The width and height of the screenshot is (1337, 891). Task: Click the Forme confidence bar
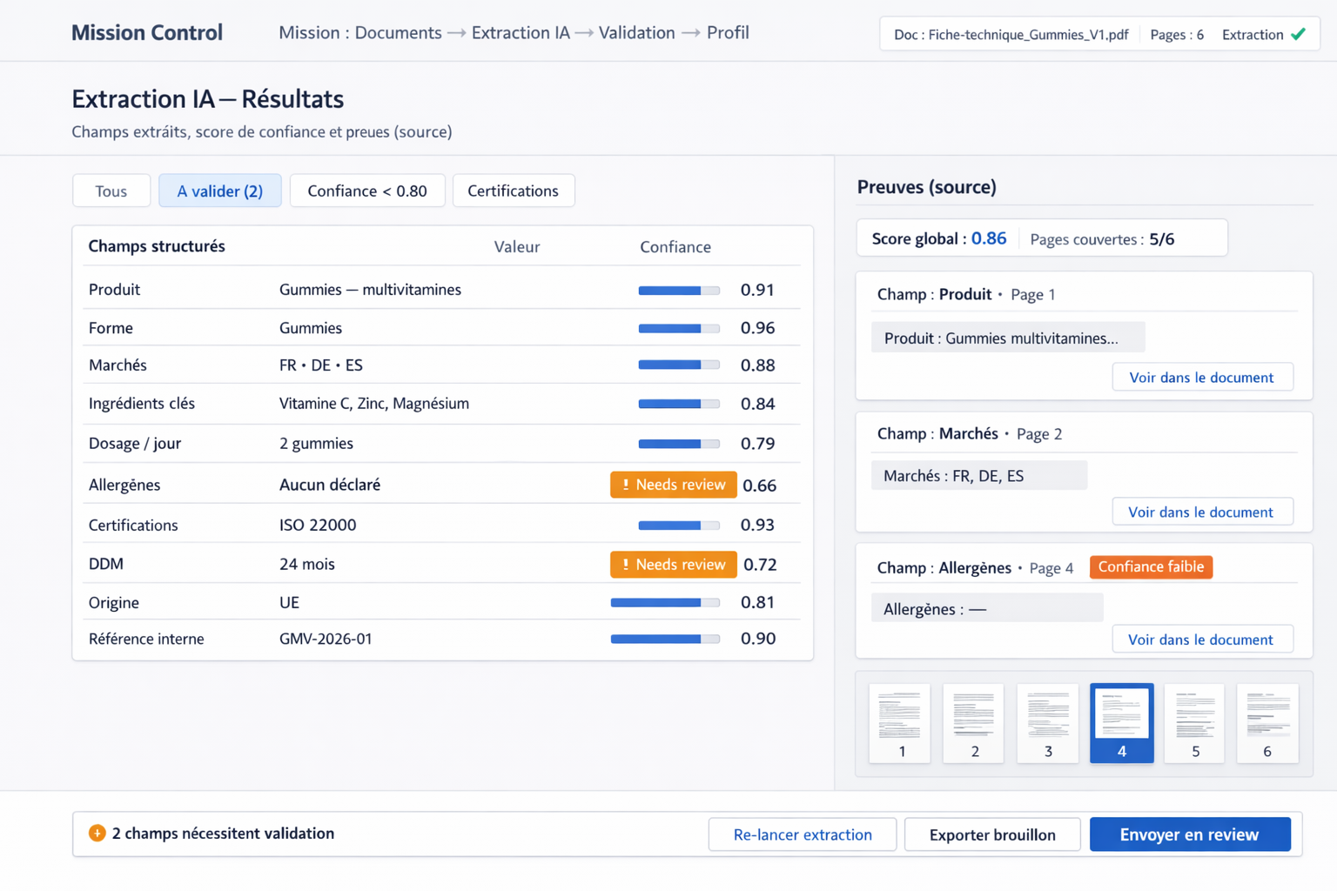click(678, 328)
